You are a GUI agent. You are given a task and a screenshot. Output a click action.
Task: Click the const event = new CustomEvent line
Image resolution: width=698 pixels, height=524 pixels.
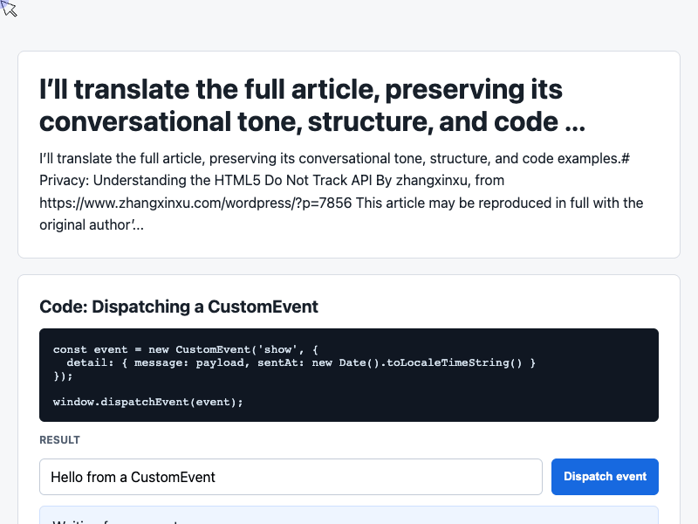[x=185, y=349]
